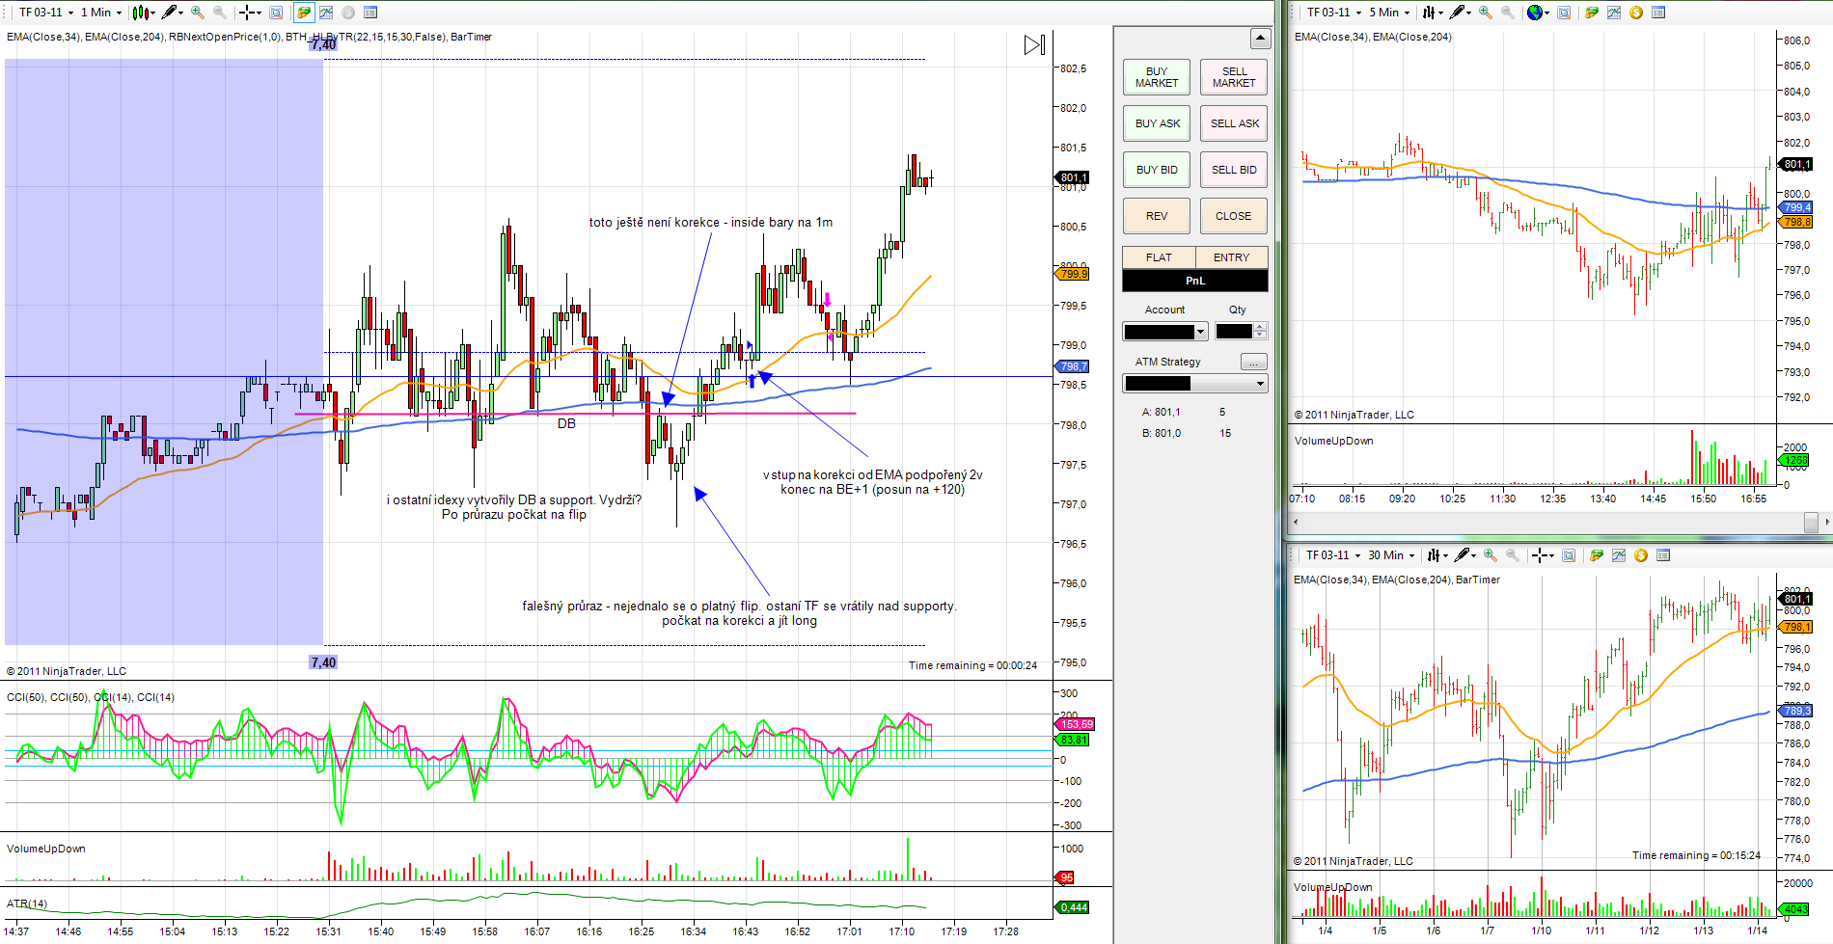1833x944 pixels.
Task: Click grey dollar strategies icon on 1 Min chart
Action: click(348, 13)
